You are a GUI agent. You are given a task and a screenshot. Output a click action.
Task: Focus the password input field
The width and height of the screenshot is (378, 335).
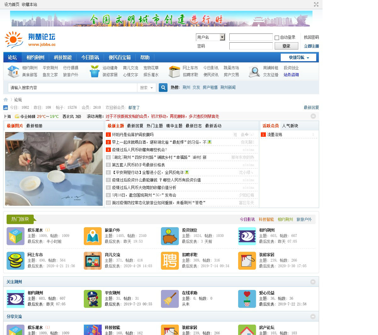251,46
